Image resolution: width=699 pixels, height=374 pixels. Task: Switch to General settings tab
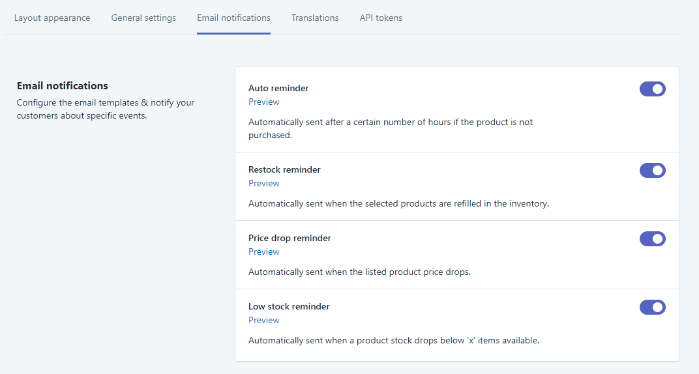click(143, 18)
